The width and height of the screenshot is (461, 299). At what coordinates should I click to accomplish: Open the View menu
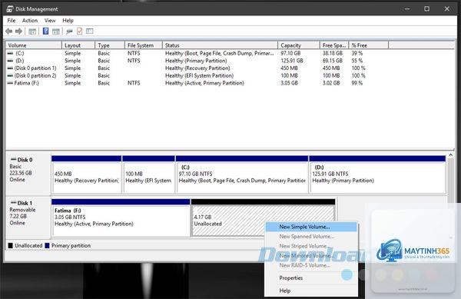tap(50, 20)
